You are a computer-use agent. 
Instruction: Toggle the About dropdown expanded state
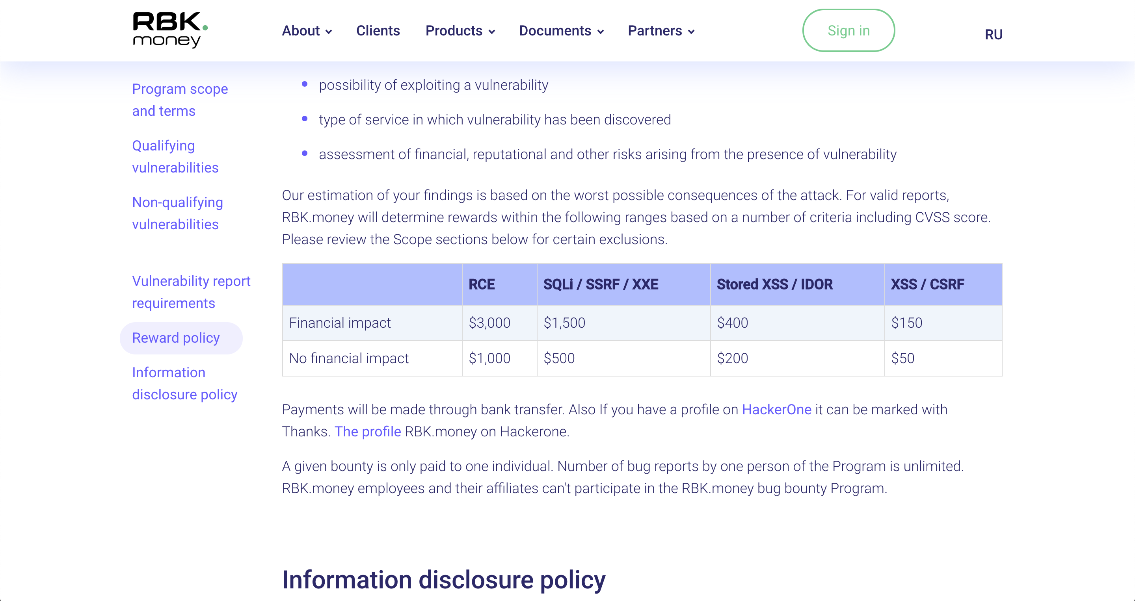coord(307,30)
